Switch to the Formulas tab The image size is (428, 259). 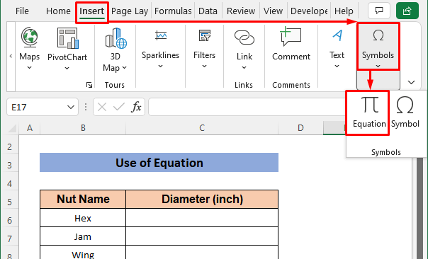tap(173, 11)
